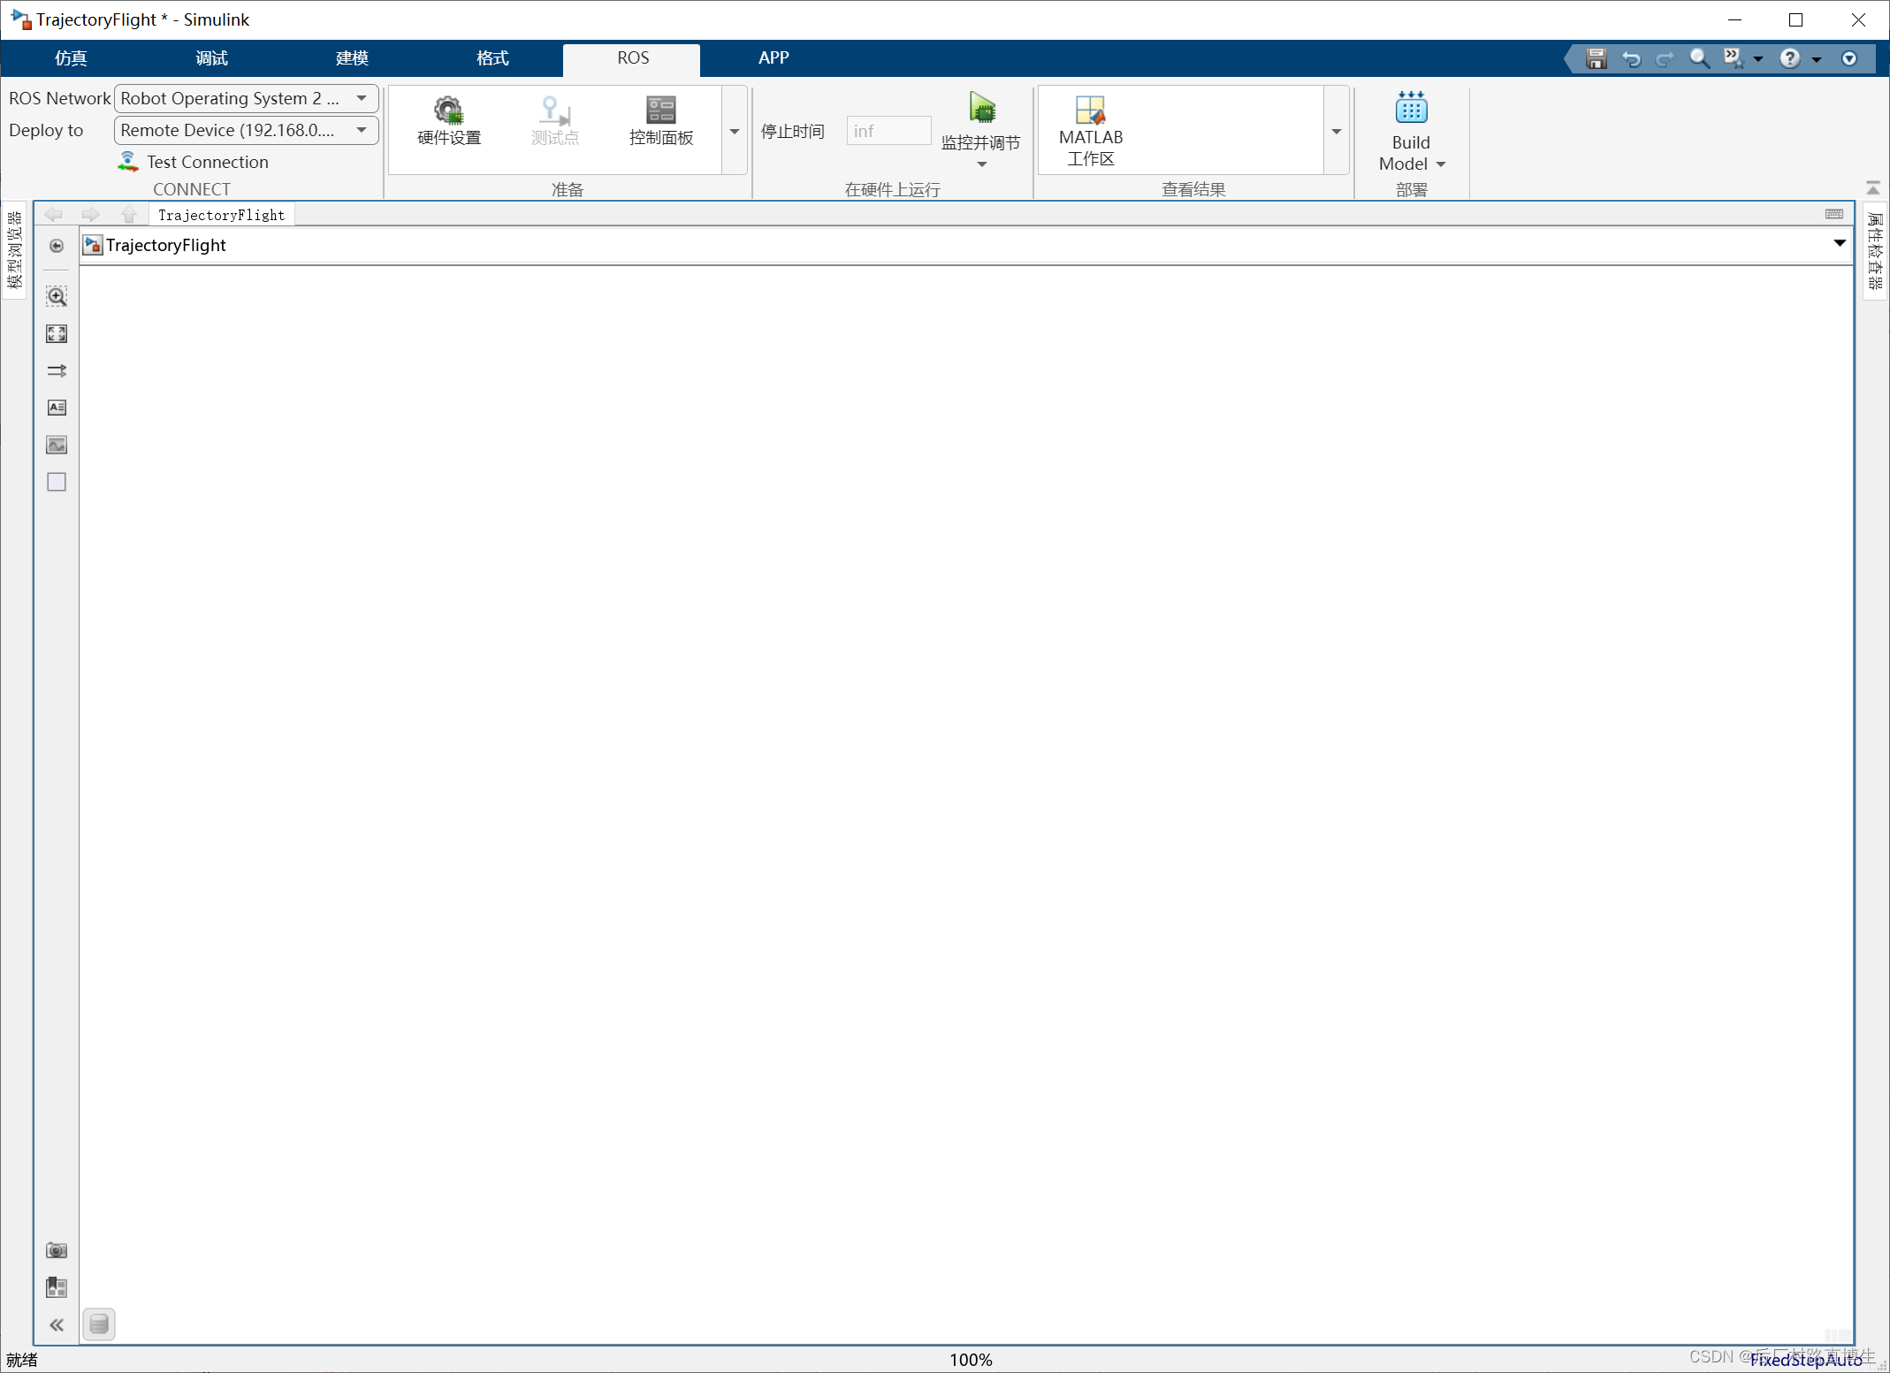Open the 硬件设置 hardware settings
The image size is (1890, 1373).
(448, 121)
